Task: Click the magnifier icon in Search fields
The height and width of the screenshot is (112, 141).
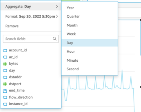Action: [x=55, y=39]
